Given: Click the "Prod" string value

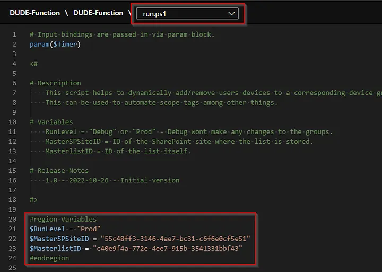Looking at the screenshot, I should (x=89, y=229).
